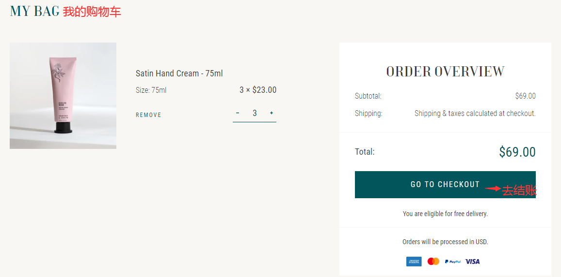
Task: Click the PayPal payment icon
Action: coord(453,262)
